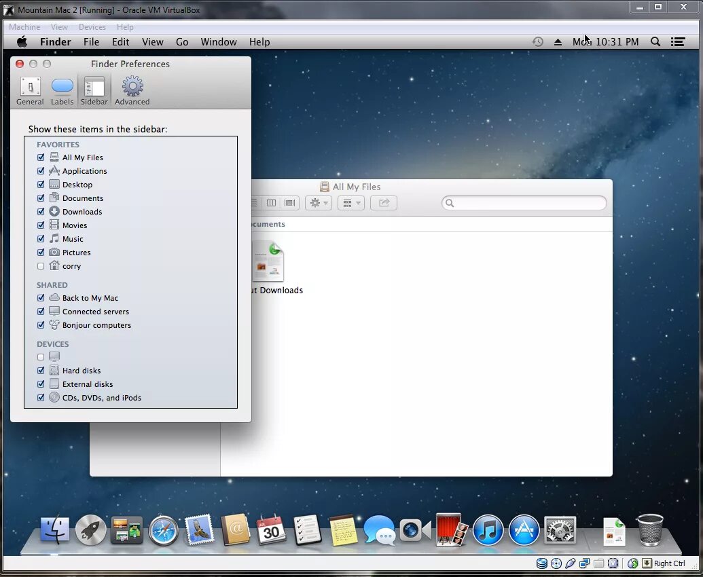Toggle the Music sidebar checkbox
This screenshot has width=703, height=577.
click(41, 239)
